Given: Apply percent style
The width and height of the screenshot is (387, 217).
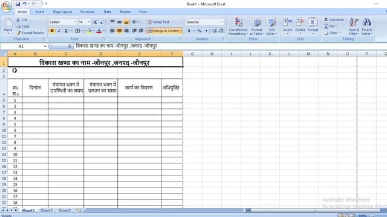Looking at the screenshot, I should tap(199, 31).
